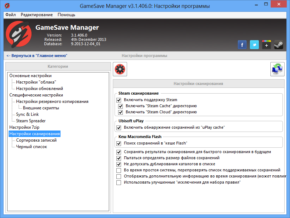The image size is (290, 218).
Task: Toggle Включить "Steam Cloud" директорию checkbox
Action: pyautogui.click(x=121, y=112)
